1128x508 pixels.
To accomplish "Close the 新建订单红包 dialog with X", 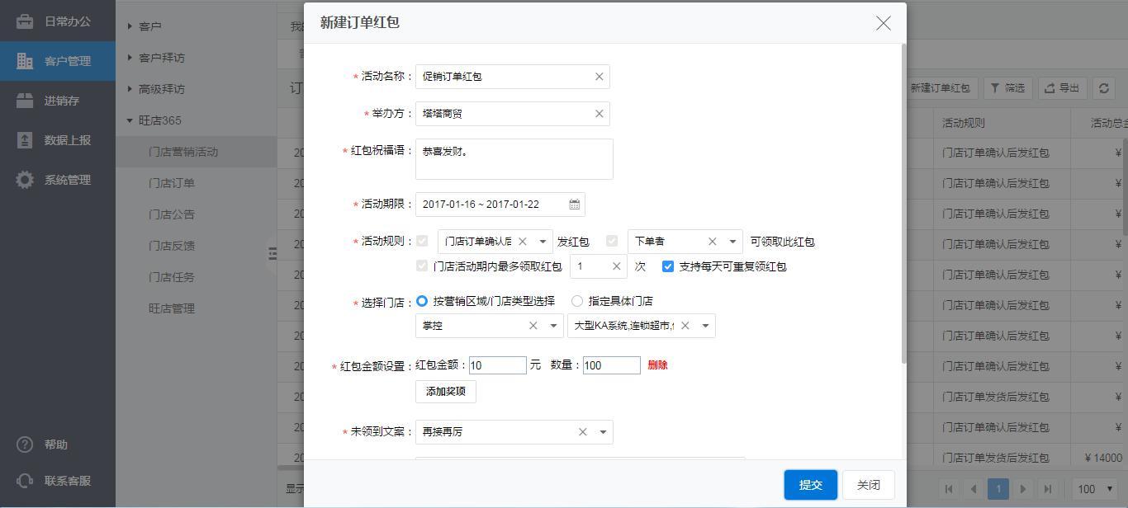I will (883, 23).
